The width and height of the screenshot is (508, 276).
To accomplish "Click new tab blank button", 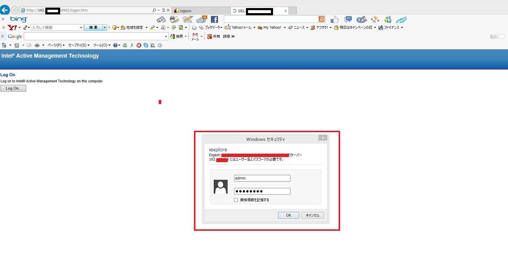I will [x=293, y=10].
